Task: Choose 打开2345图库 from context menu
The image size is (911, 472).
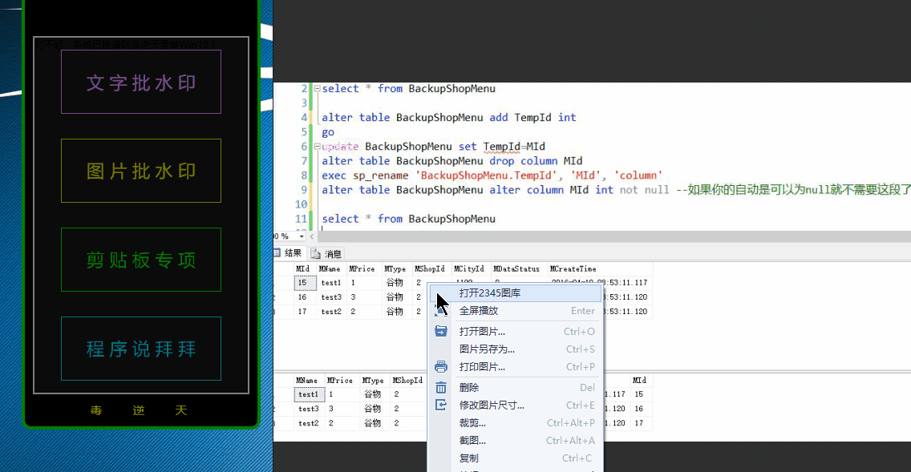Action: pyautogui.click(x=516, y=293)
